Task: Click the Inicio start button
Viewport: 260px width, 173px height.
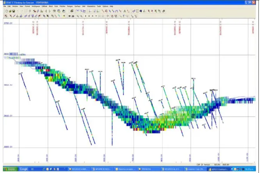Action: [10, 169]
